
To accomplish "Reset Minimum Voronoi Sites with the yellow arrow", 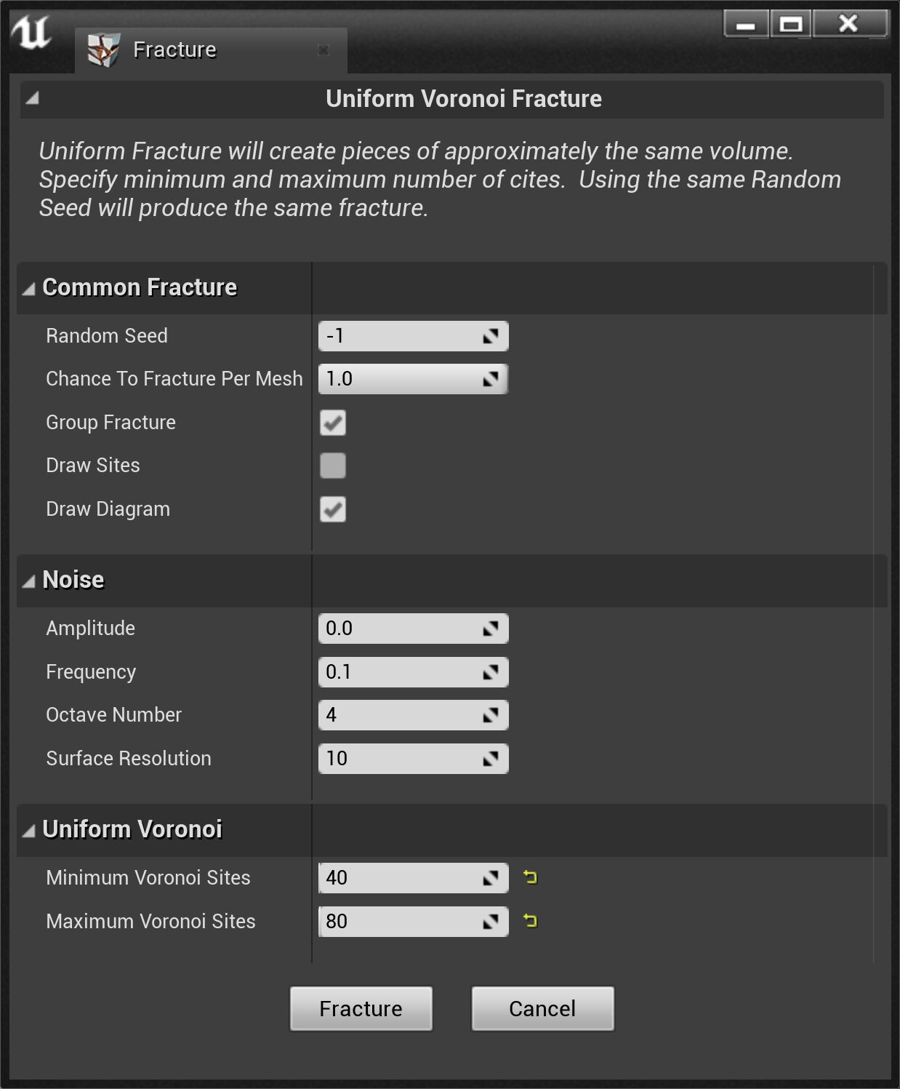I will (529, 878).
